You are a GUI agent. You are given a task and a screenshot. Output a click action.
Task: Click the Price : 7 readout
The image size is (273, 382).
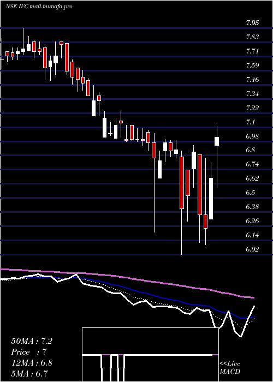click(29, 352)
